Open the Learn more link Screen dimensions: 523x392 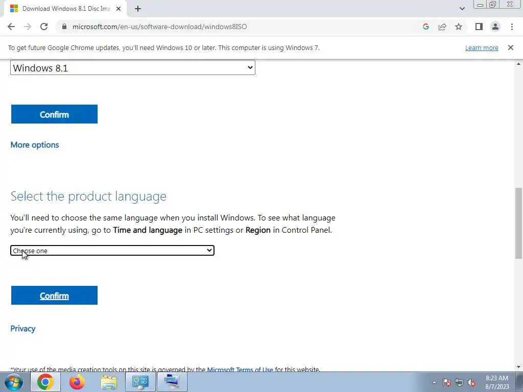click(482, 47)
